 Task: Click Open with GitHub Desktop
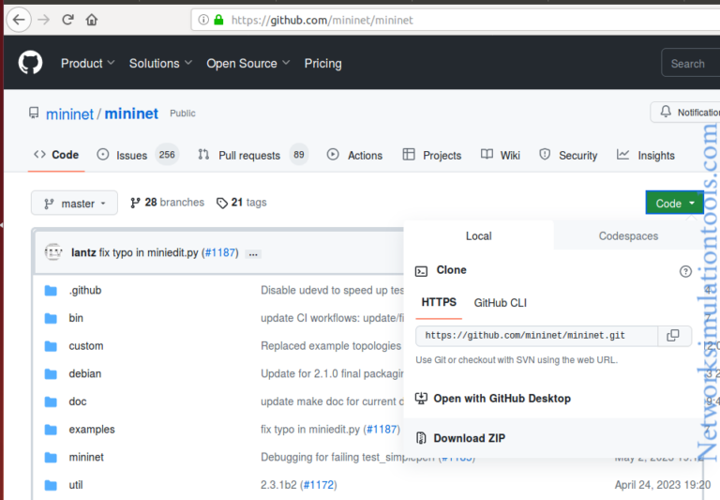tap(502, 399)
